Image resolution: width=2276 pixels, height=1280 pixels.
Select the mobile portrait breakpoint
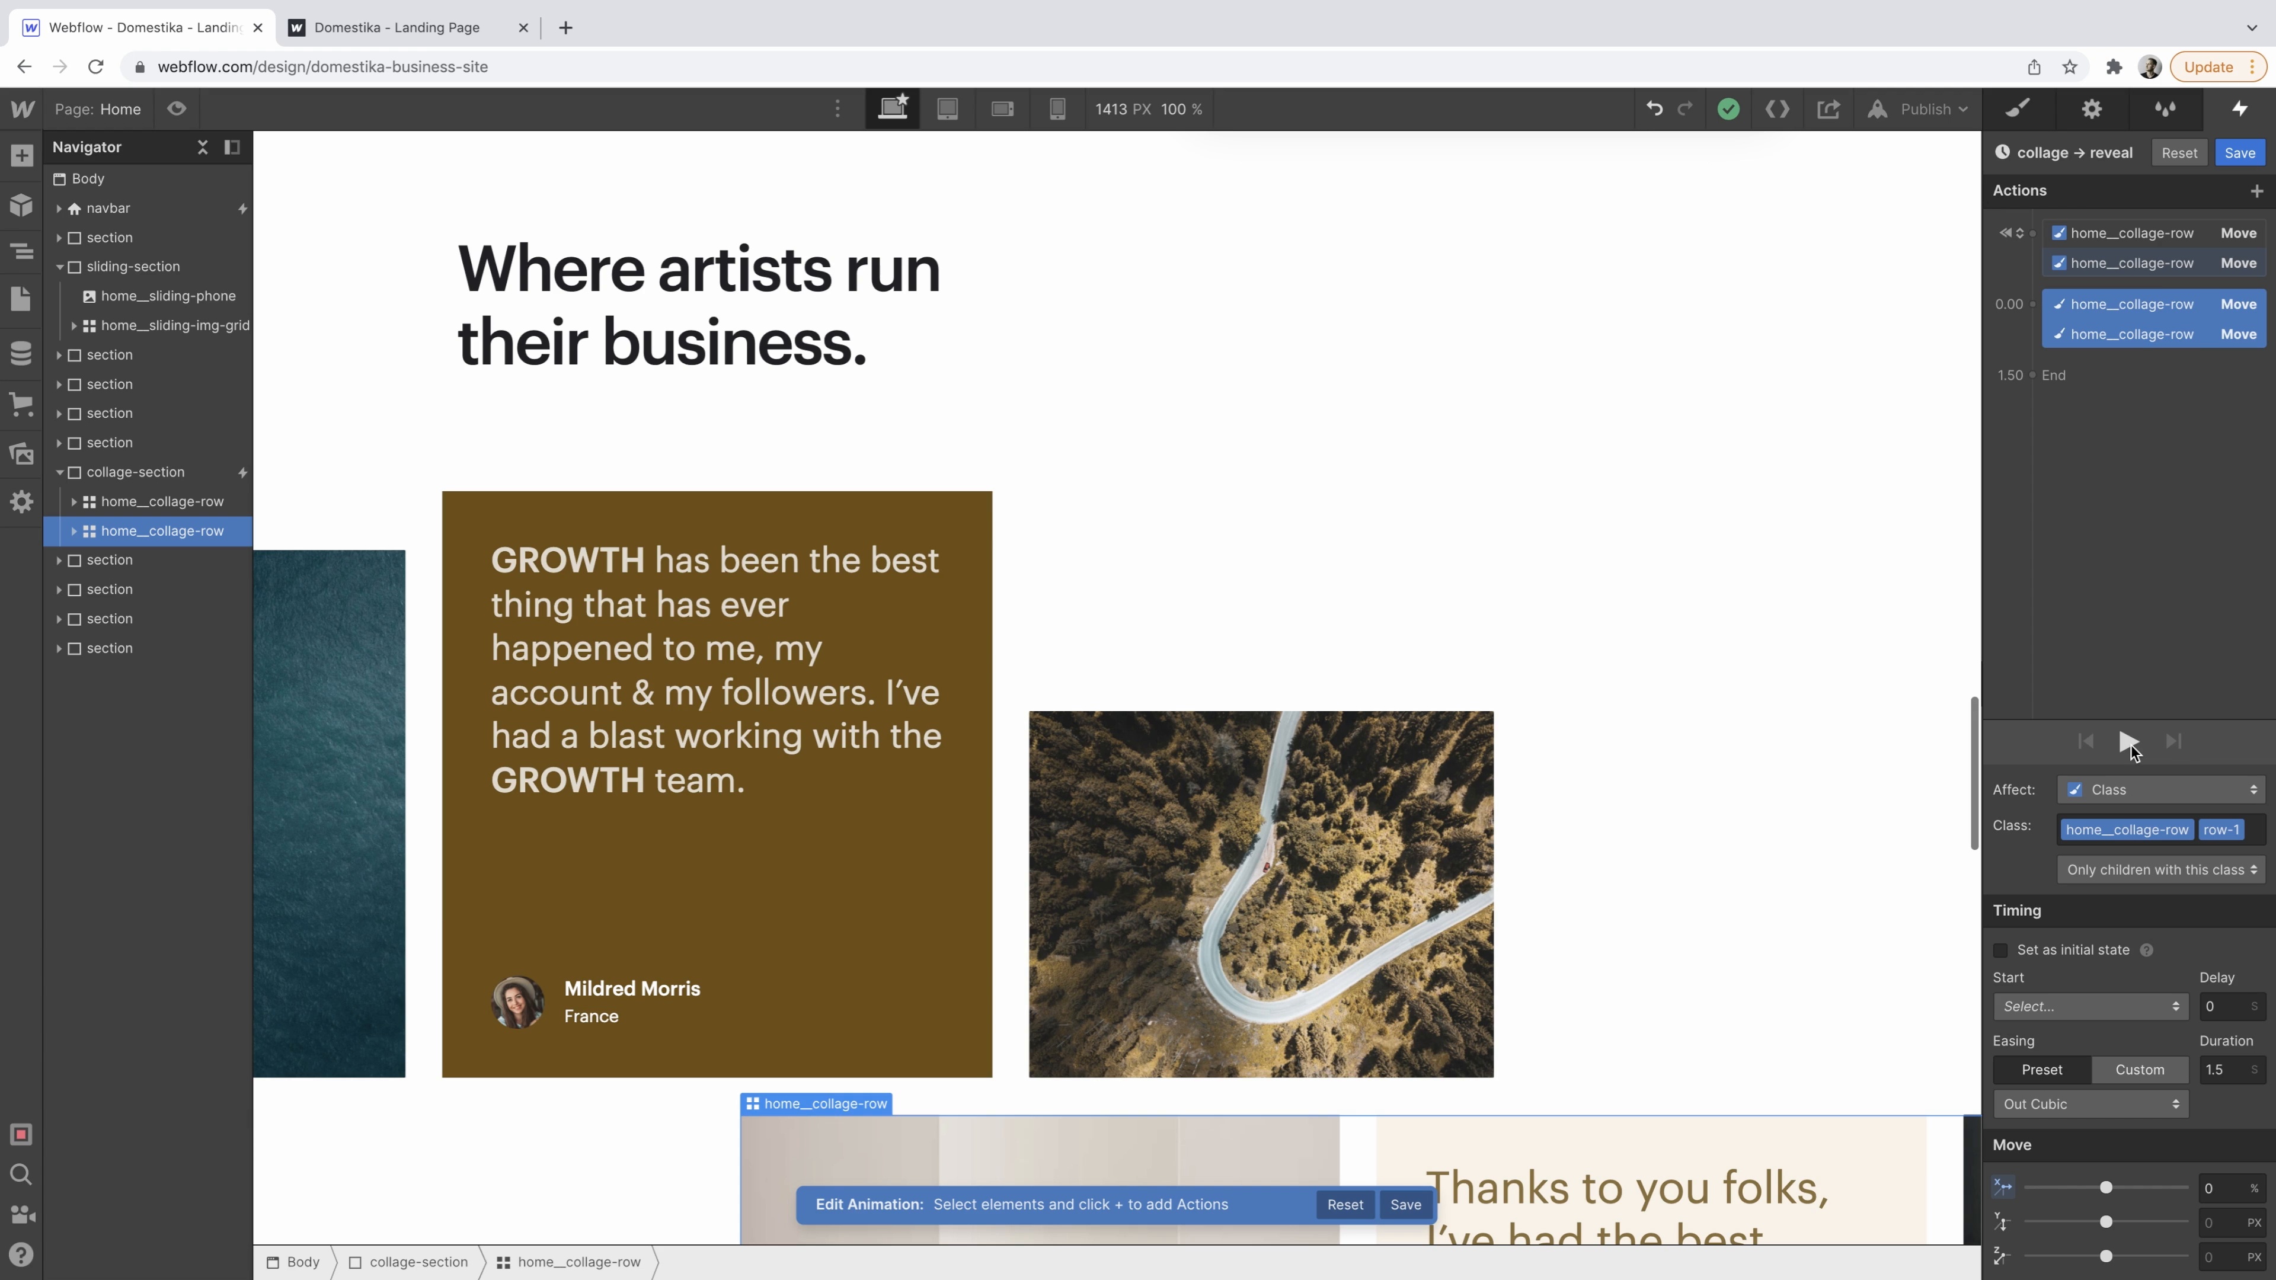coord(1057,108)
